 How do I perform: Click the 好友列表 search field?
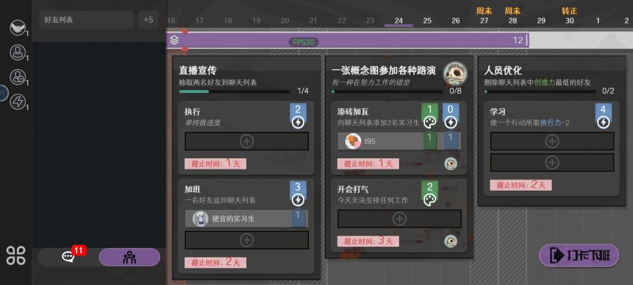point(86,20)
